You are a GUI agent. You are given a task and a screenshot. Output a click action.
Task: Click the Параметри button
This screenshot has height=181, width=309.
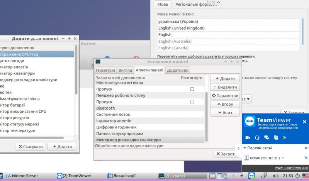click(x=225, y=96)
